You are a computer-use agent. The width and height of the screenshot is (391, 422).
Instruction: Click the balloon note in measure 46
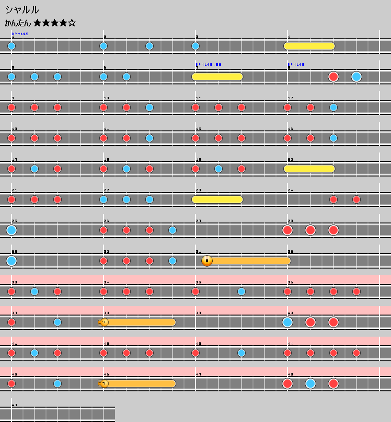[104, 384]
